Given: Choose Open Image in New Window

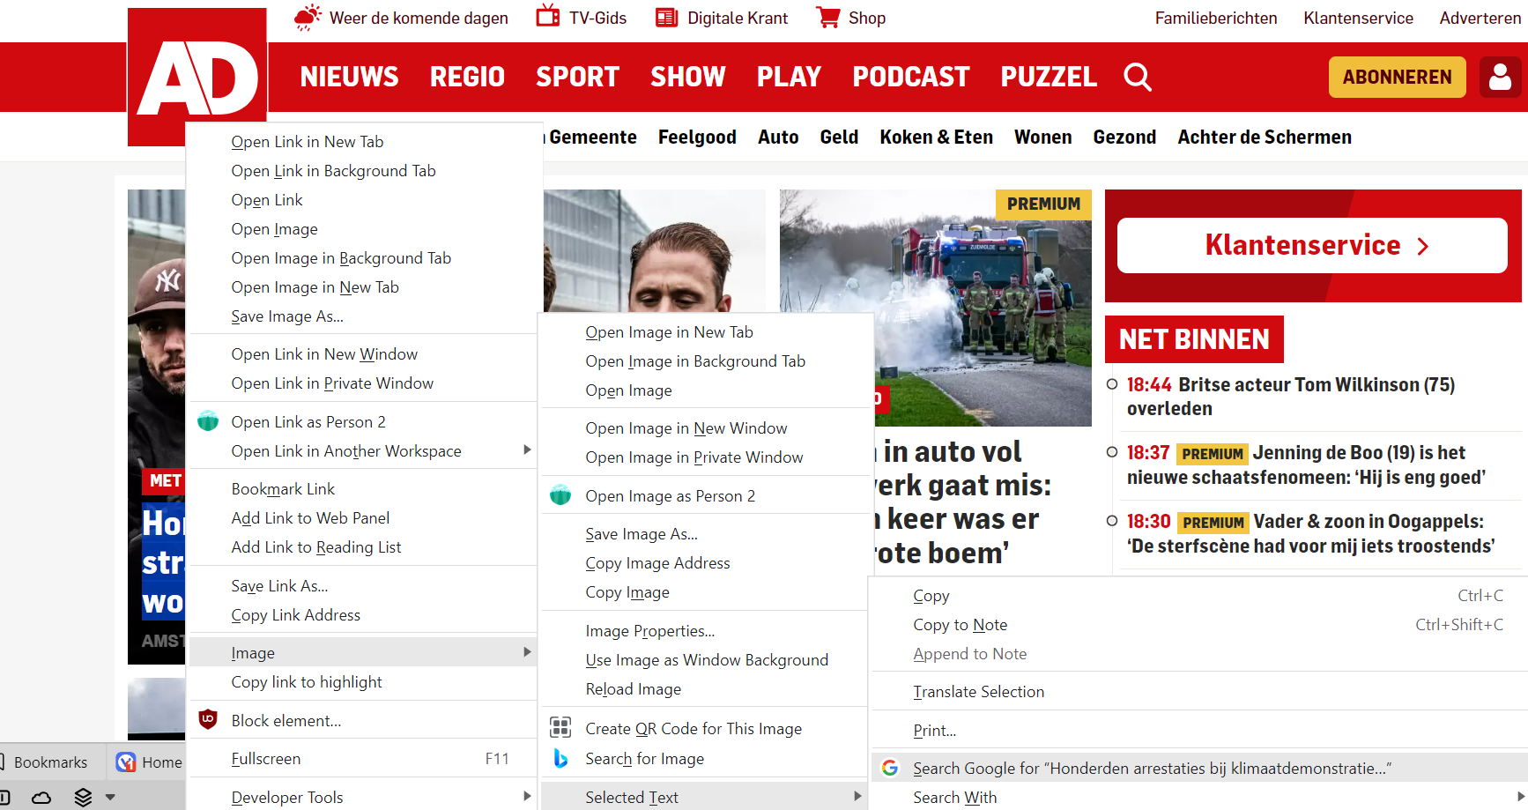Looking at the screenshot, I should [x=705, y=427].
